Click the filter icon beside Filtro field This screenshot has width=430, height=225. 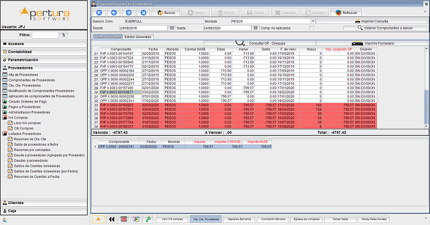click(63, 34)
